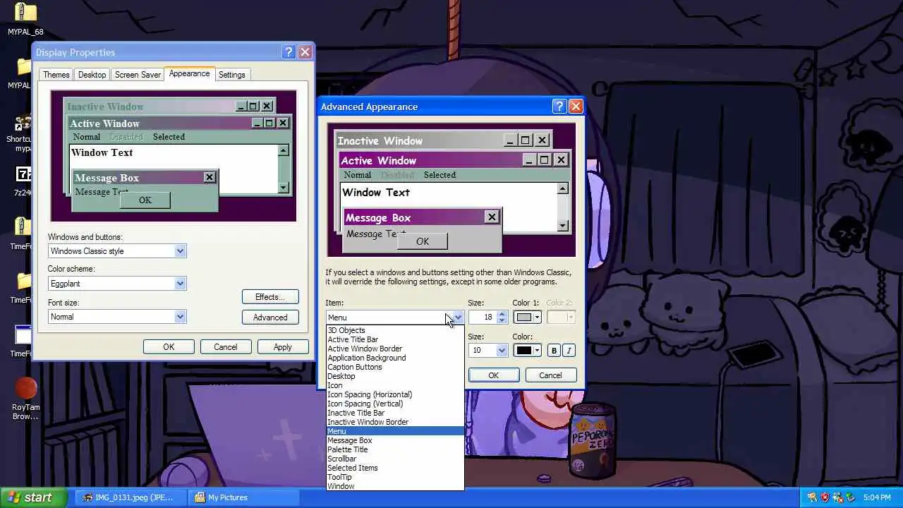Select the 7z24 installer desktop icon
The width and height of the screenshot is (903, 508).
(23, 174)
